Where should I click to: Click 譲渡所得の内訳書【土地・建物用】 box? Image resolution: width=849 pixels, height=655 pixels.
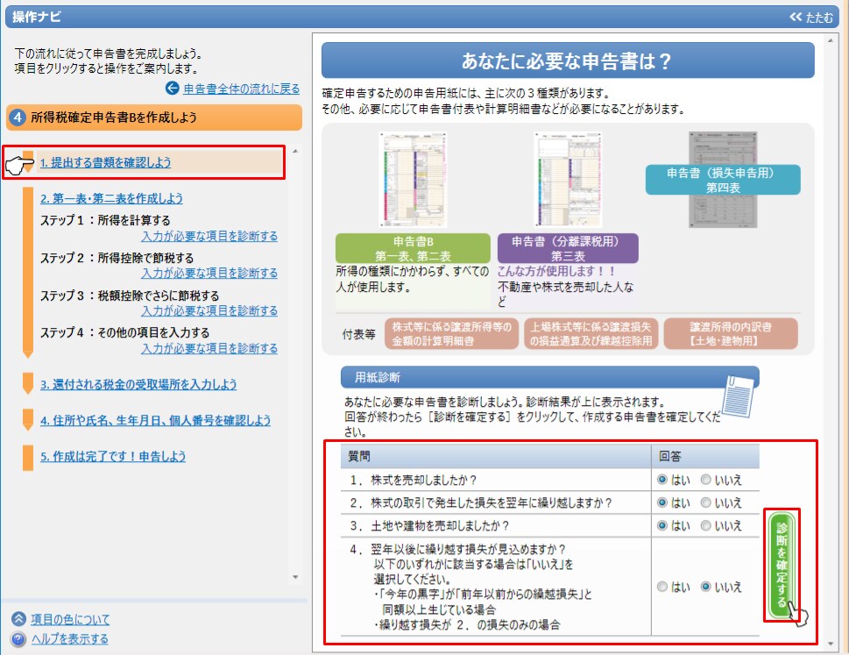coord(731,334)
